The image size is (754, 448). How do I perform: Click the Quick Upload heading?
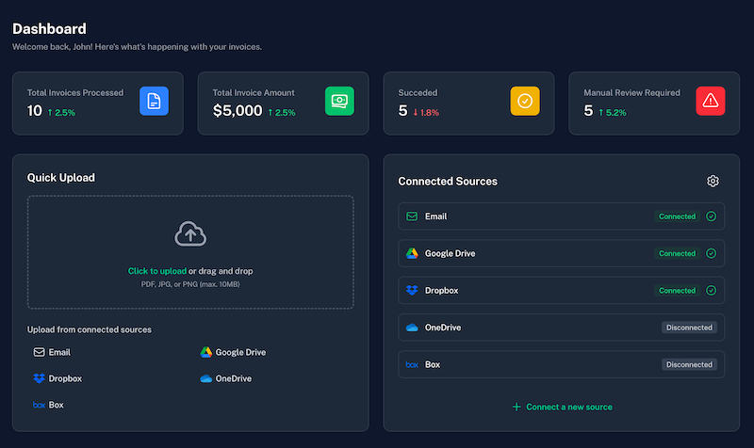61,178
